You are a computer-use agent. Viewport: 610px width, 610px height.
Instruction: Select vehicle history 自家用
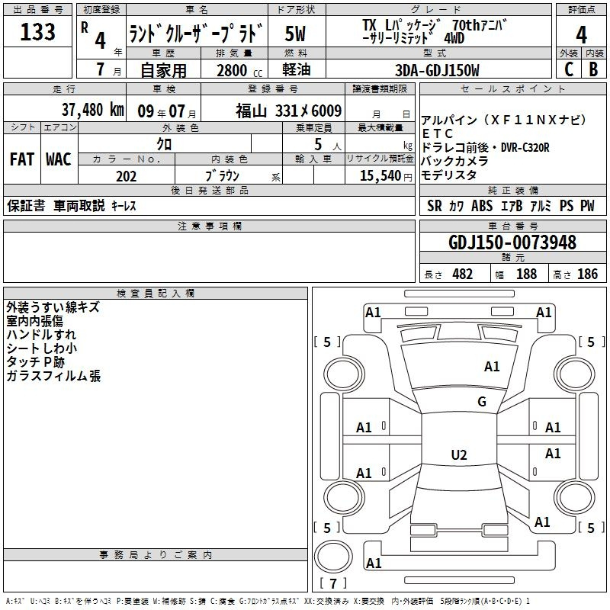[163, 70]
